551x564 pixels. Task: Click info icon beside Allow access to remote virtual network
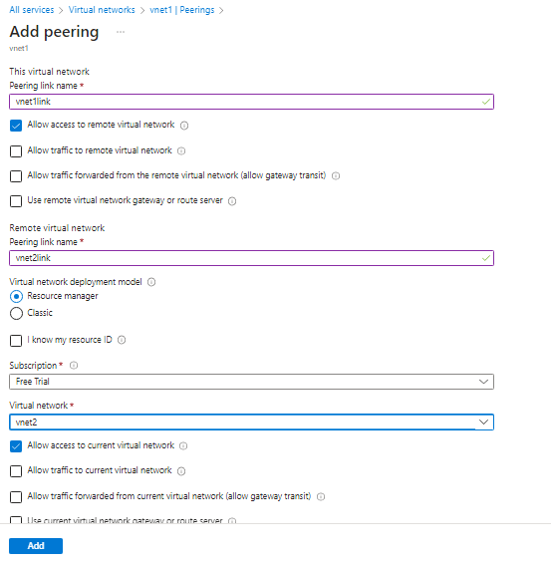pyautogui.click(x=184, y=126)
